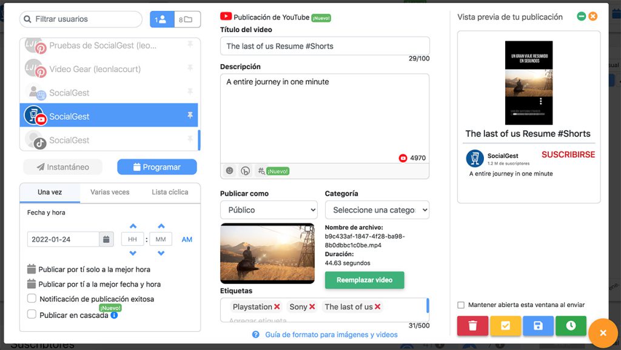This screenshot has width=621, height=350.
Task: Toggle AM/PM selector
Action: (x=187, y=239)
